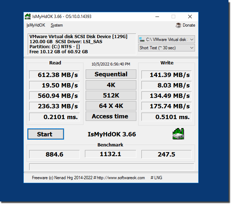
Task: Select the 0.2101 ms. read access time
Action: coord(54,117)
